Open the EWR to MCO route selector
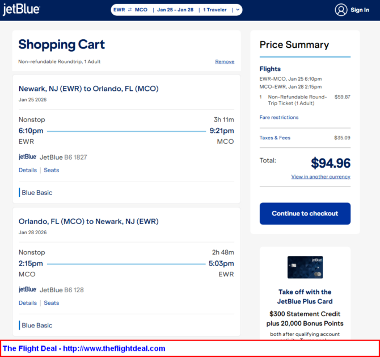Image resolution: width=380 pixels, height=357 pixels. tap(130, 10)
